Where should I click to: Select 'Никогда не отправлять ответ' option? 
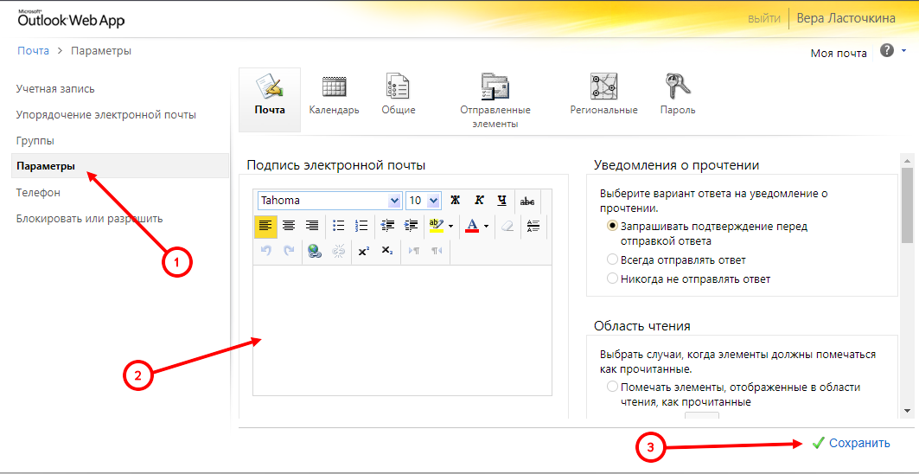(x=613, y=279)
